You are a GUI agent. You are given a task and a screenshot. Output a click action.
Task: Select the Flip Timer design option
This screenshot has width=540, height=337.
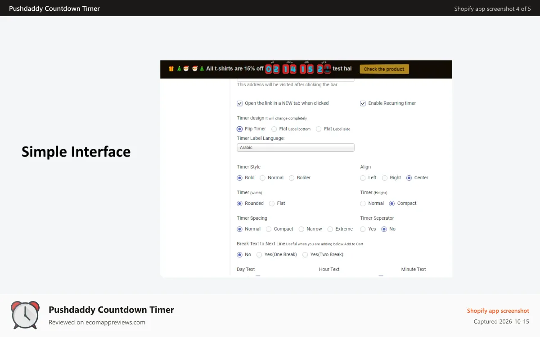[x=240, y=129]
